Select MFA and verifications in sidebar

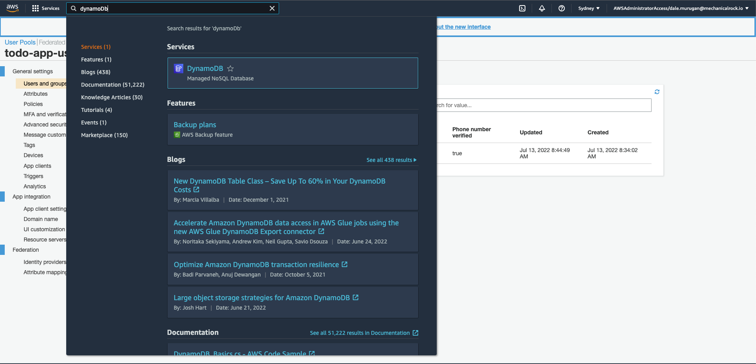point(45,114)
